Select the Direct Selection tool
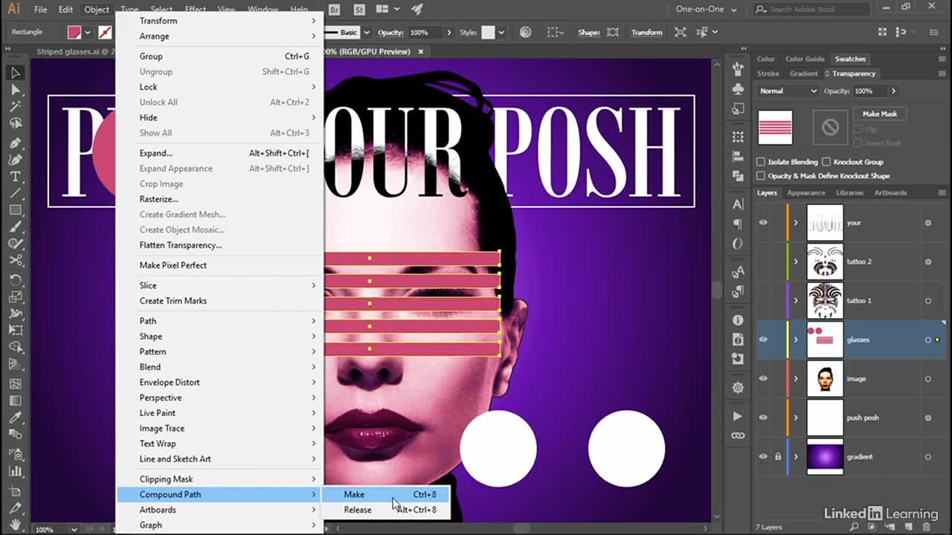 (15, 90)
